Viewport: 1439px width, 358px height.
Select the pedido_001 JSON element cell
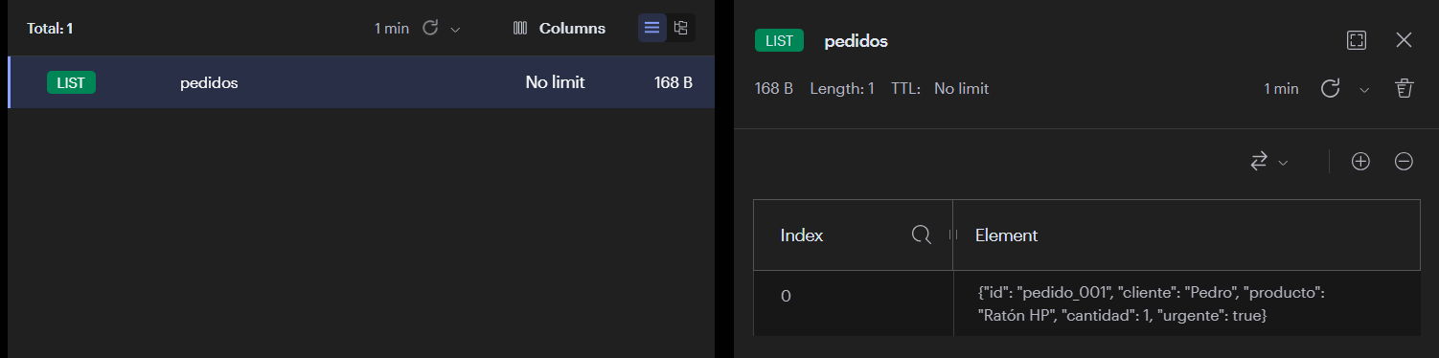point(1187,303)
